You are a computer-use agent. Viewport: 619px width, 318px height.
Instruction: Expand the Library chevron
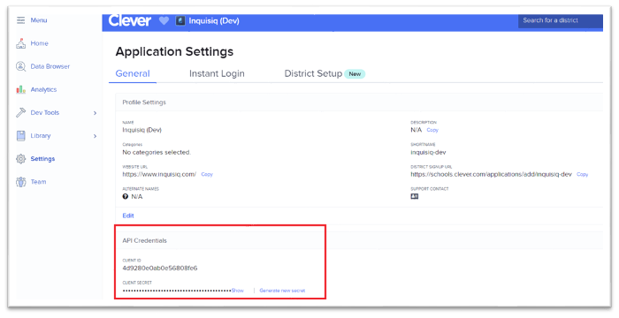pyautogui.click(x=95, y=136)
